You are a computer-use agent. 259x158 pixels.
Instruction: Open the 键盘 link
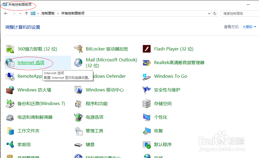[x=90, y=145]
